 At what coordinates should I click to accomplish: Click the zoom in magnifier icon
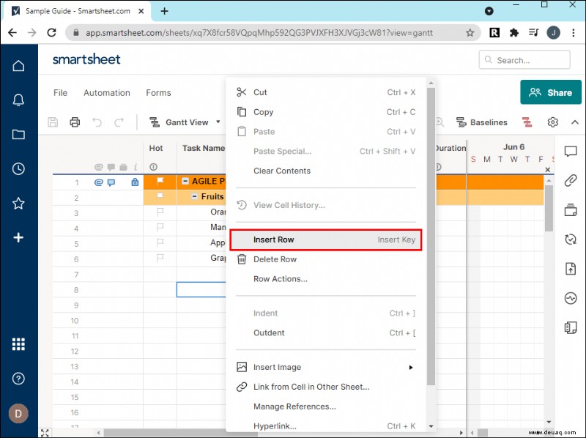point(440,122)
